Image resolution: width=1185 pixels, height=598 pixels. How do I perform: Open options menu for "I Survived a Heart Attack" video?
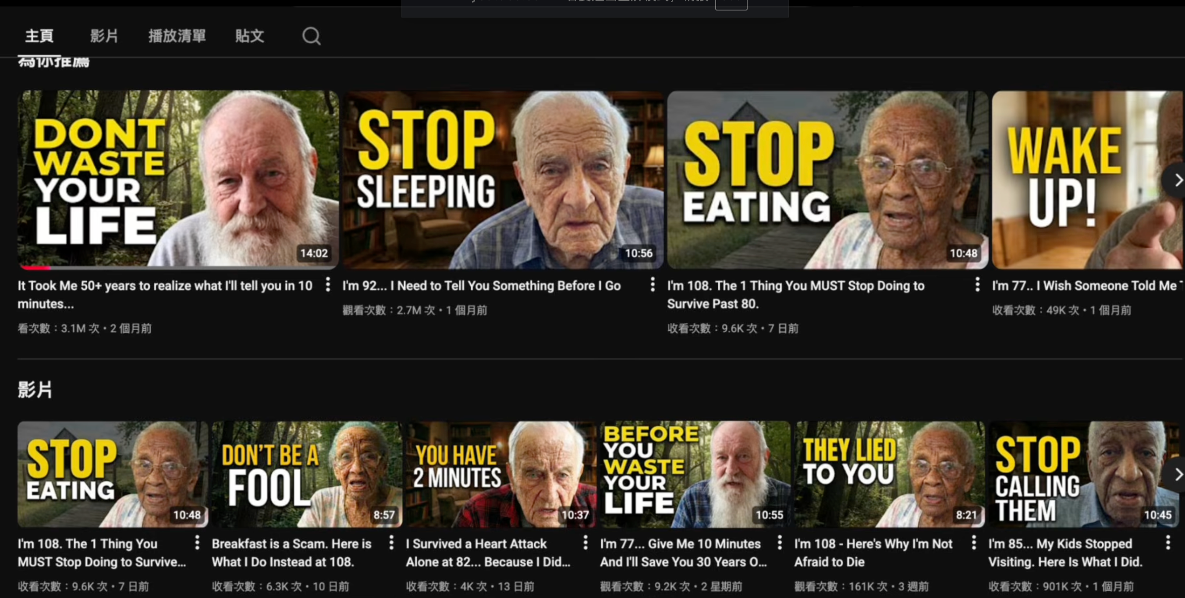[x=585, y=543]
